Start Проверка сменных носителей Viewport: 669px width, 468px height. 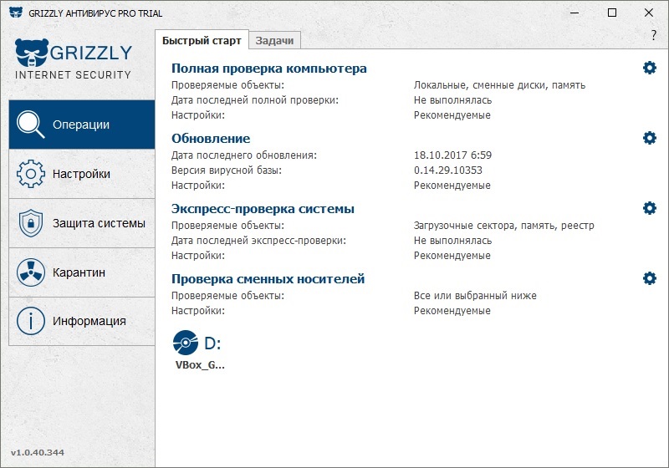pos(268,279)
